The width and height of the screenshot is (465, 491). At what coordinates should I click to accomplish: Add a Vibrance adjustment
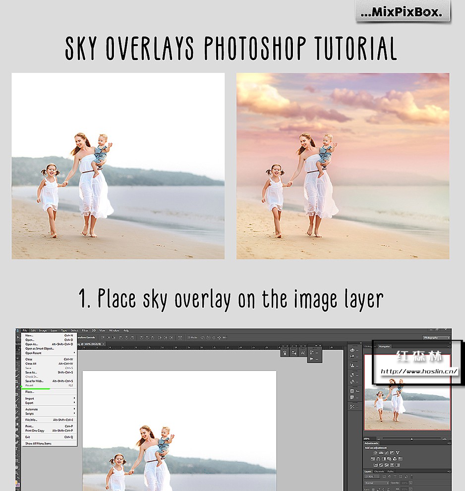[x=398, y=453]
